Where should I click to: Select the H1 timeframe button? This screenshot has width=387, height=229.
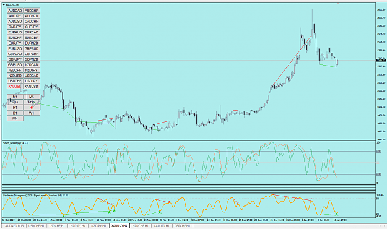point(15,108)
